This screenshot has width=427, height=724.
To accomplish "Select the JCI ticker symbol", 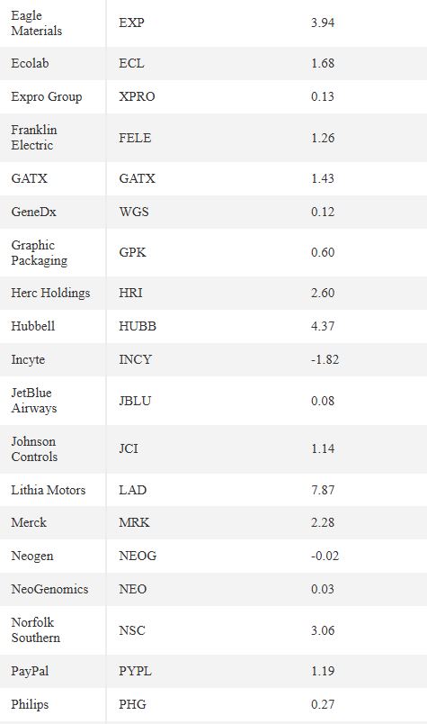I will coord(129,448).
